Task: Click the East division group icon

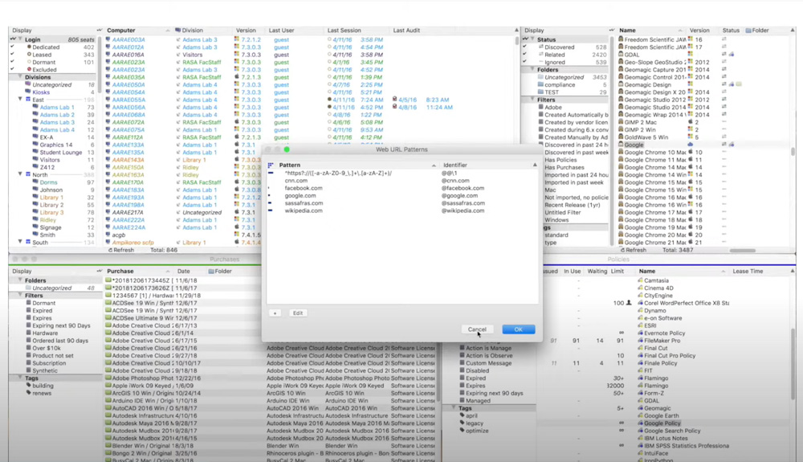Action: [x=28, y=100]
